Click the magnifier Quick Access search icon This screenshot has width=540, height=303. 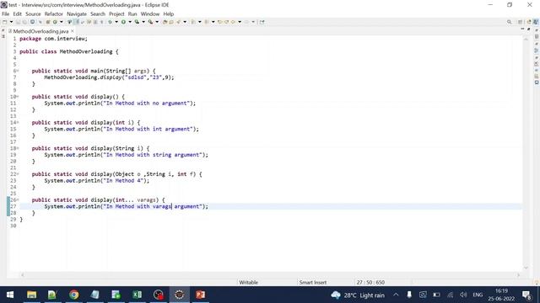pos(509,22)
